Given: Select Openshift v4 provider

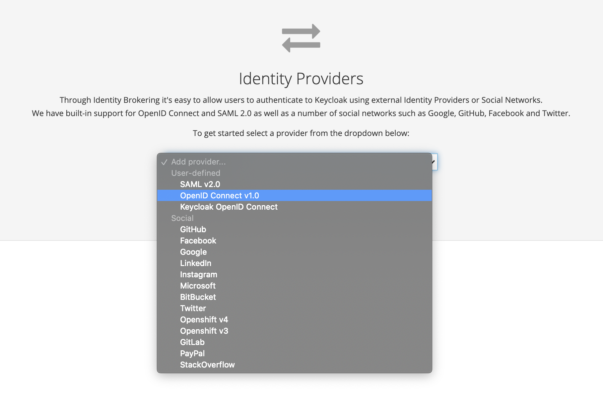Looking at the screenshot, I should (x=204, y=320).
